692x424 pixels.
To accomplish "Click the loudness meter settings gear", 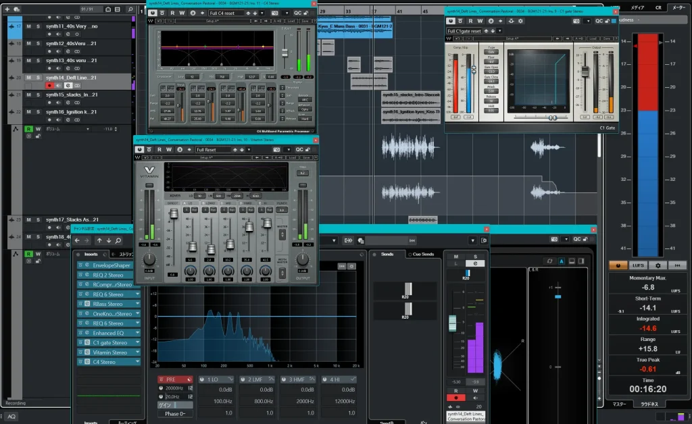I will (658, 266).
